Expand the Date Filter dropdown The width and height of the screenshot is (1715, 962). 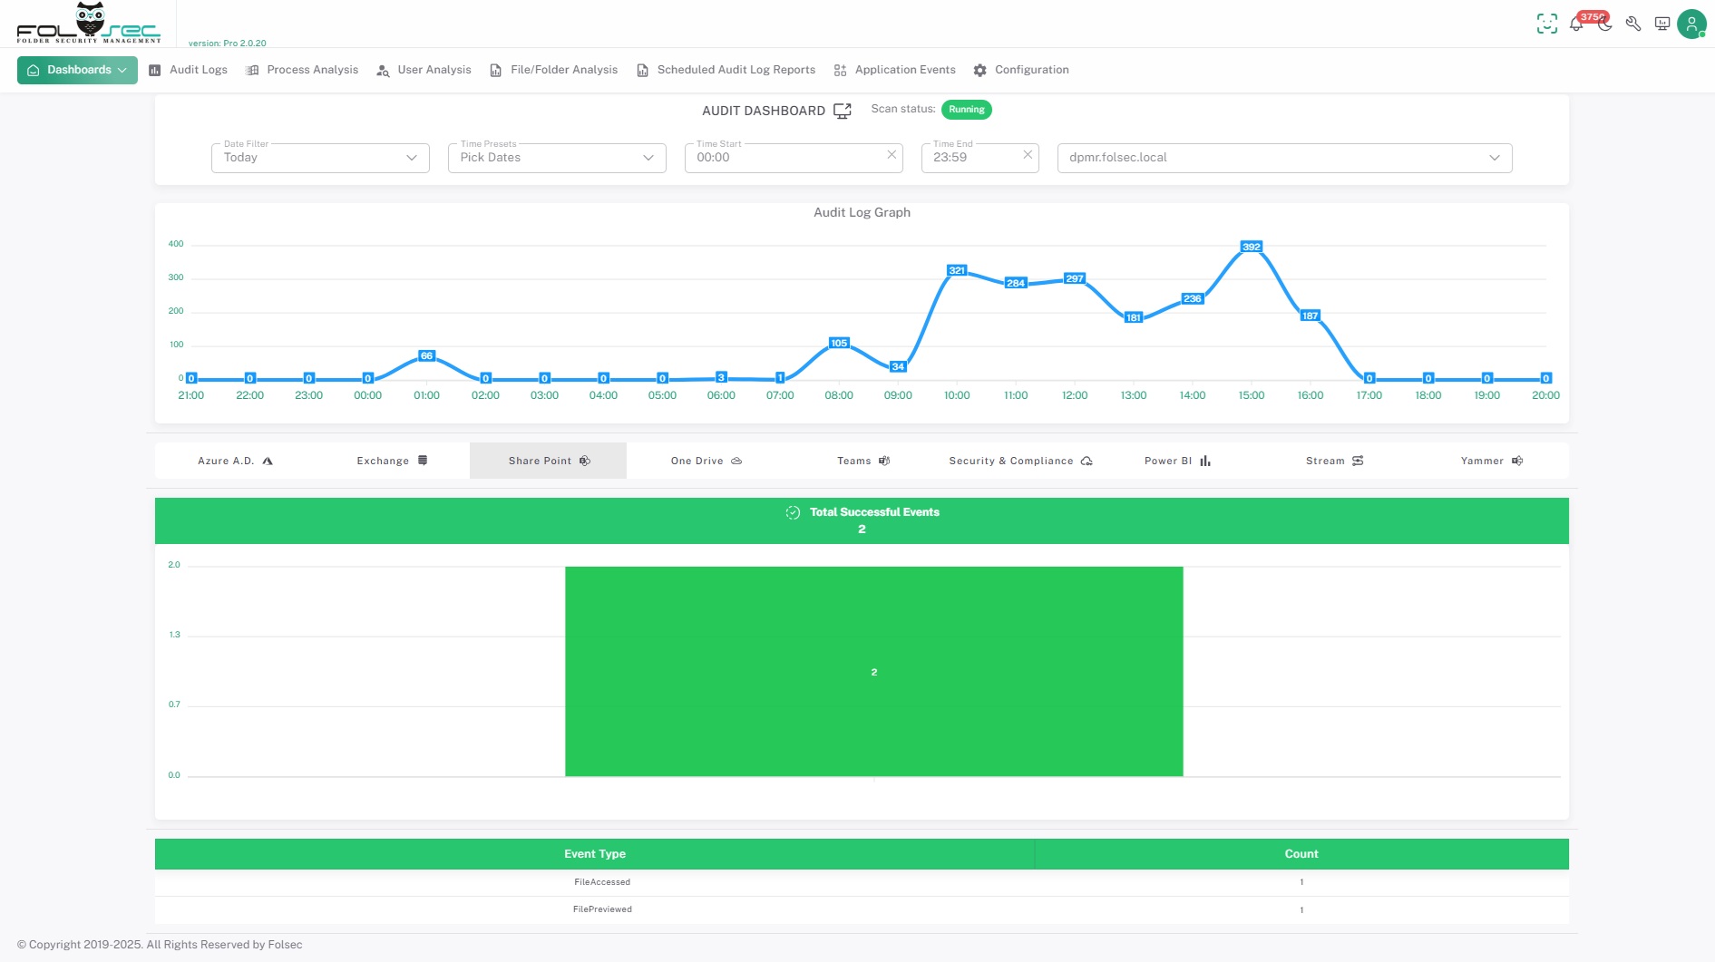tap(320, 158)
